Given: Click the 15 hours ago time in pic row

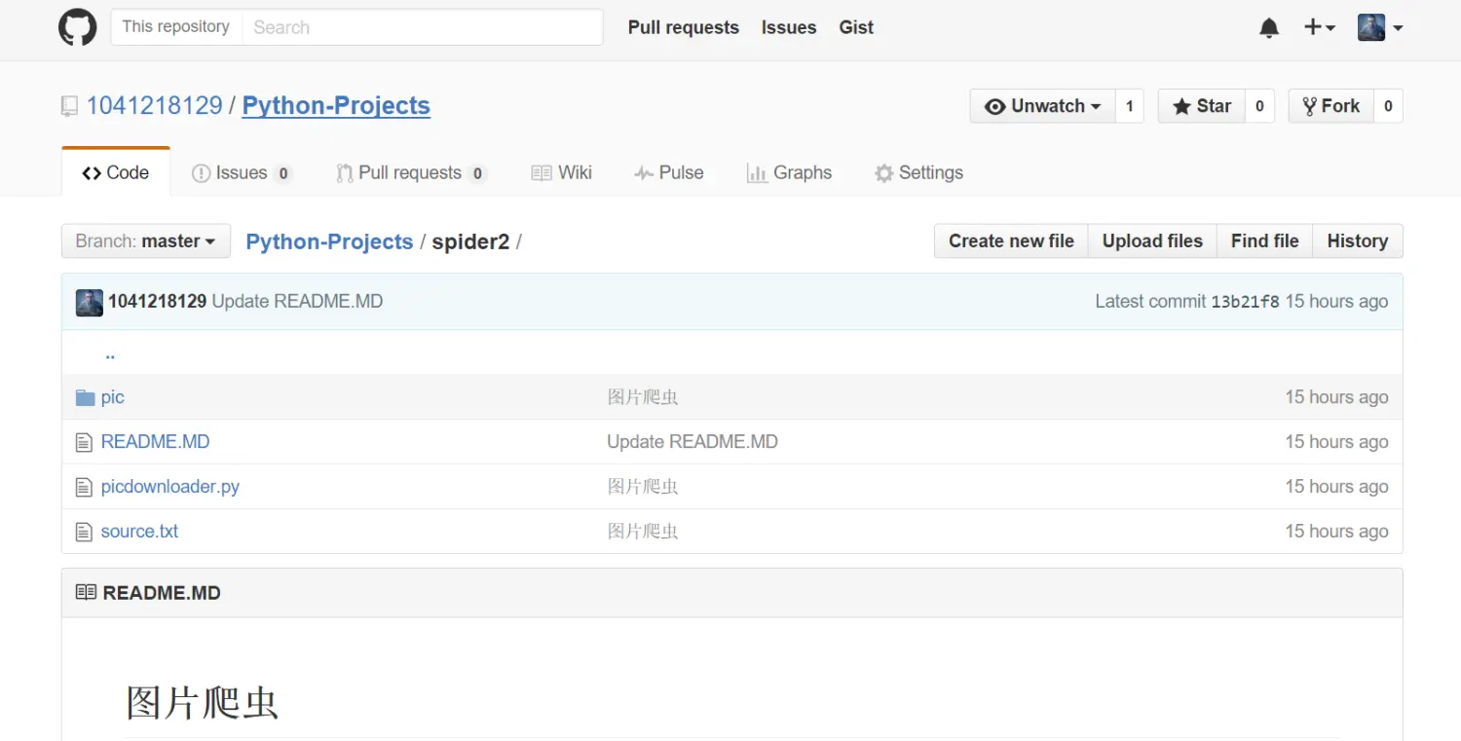Looking at the screenshot, I should coord(1336,396).
